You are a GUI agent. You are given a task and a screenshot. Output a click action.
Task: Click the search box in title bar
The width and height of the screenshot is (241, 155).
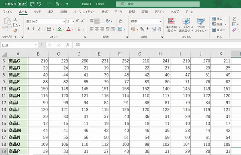tap(158, 4)
